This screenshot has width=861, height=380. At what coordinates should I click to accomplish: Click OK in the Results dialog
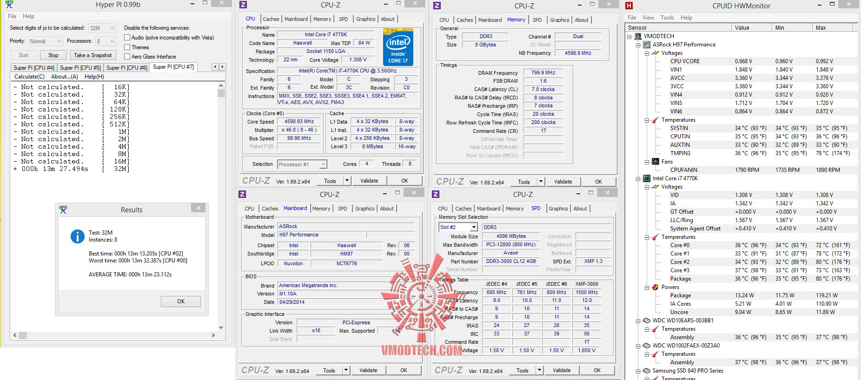[x=181, y=301]
